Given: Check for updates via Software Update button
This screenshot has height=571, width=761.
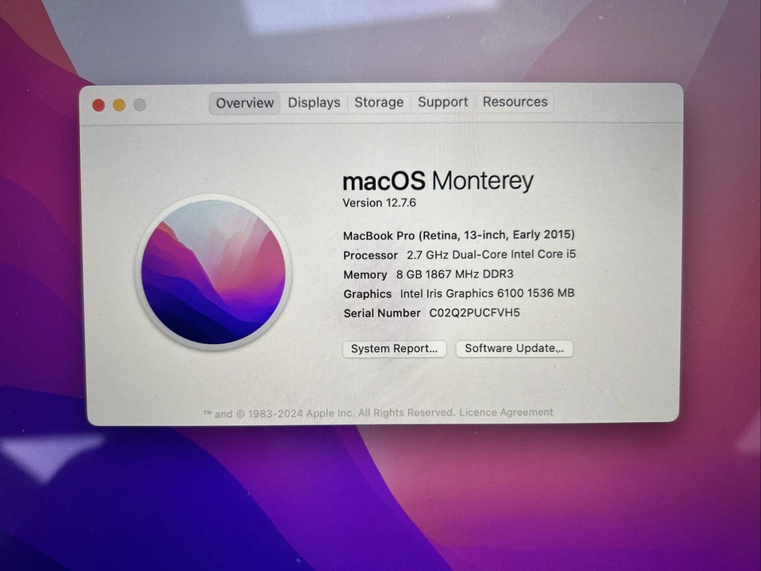Looking at the screenshot, I should 514,348.
